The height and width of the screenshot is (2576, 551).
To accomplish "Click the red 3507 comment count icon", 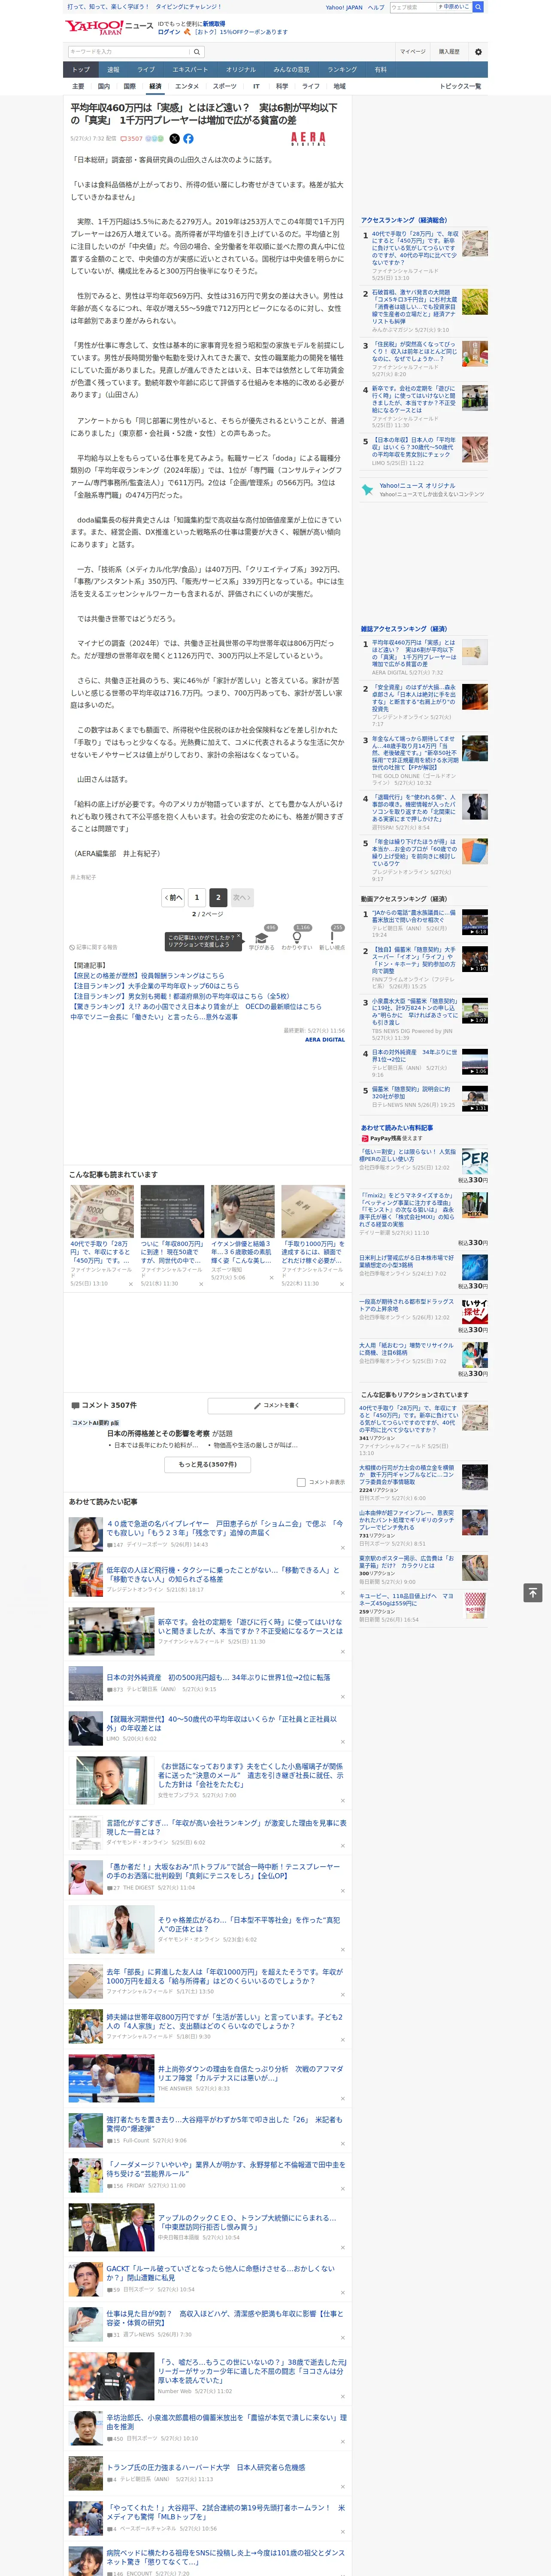I will 133,139.
